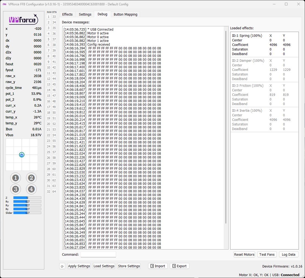The width and height of the screenshot is (305, 278).
Task: Click the circular refresh icon beside Apply Settings
Action: click(62, 266)
